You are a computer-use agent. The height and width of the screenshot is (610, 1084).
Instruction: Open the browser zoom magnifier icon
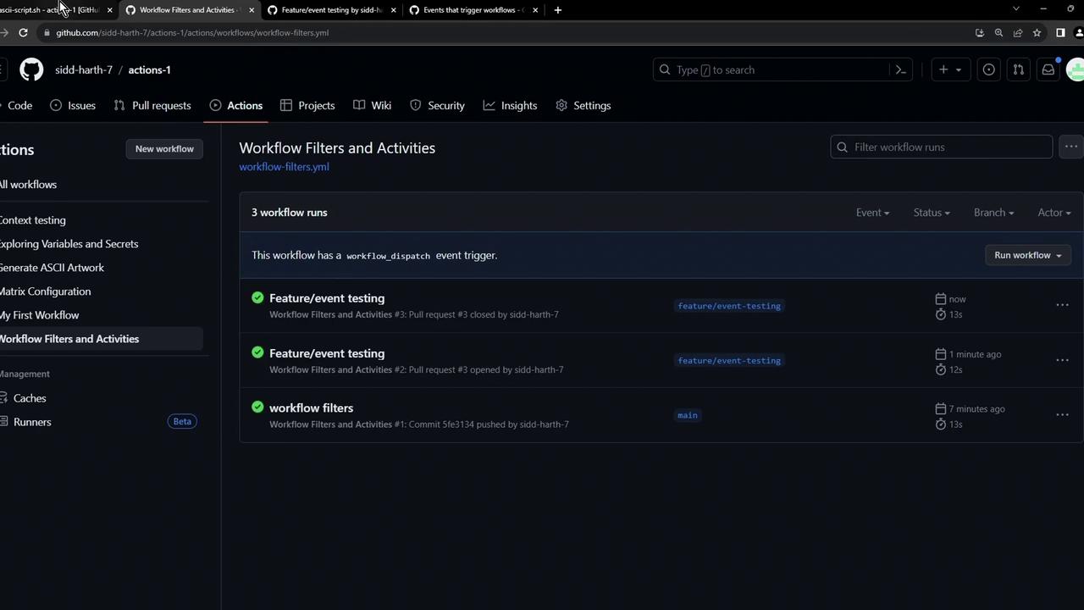[x=998, y=32]
